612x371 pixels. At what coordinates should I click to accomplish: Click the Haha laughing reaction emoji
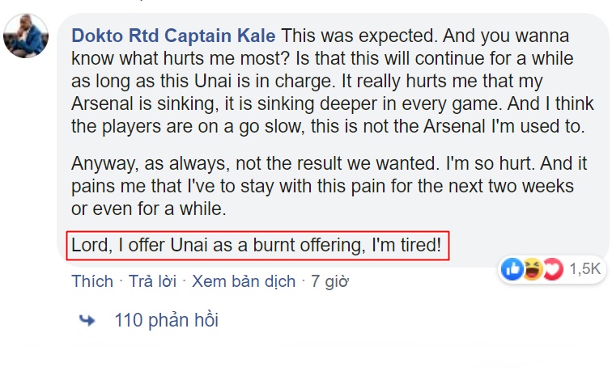[x=532, y=269]
